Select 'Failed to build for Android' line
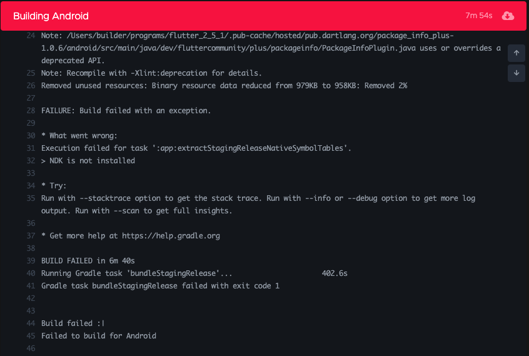Viewport: 529px width, 356px height. coord(98,336)
